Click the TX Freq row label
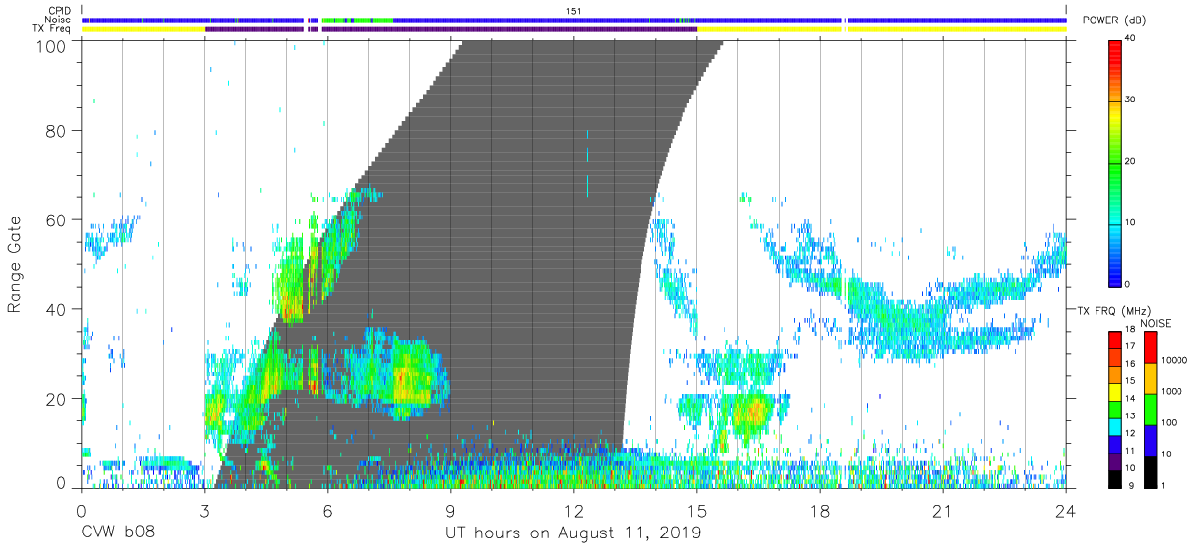Screen dimensions: 1199x553 (x=53, y=29)
